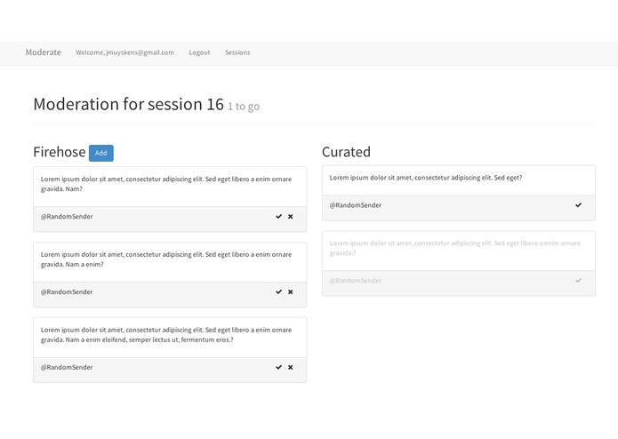Click the Welcome, jmuyskens@gmail.com text
The width and height of the screenshot is (618, 439).
tap(125, 52)
